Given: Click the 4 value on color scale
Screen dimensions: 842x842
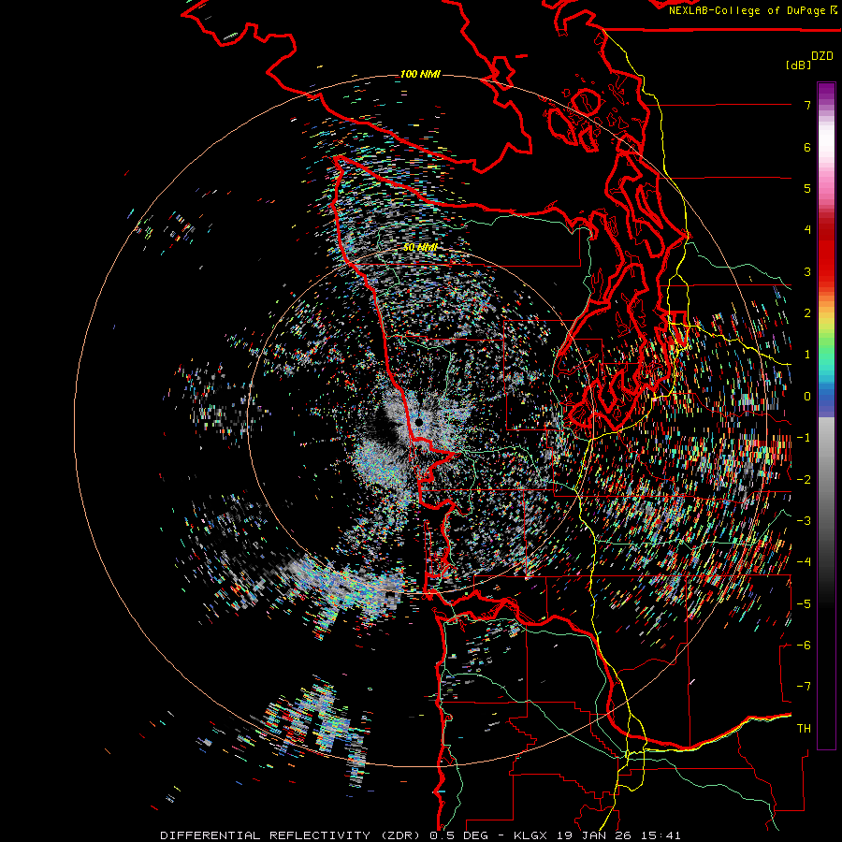Looking at the screenshot, I should [x=807, y=230].
